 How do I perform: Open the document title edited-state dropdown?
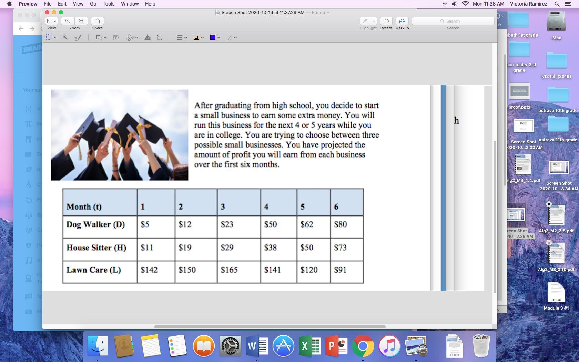click(x=328, y=12)
